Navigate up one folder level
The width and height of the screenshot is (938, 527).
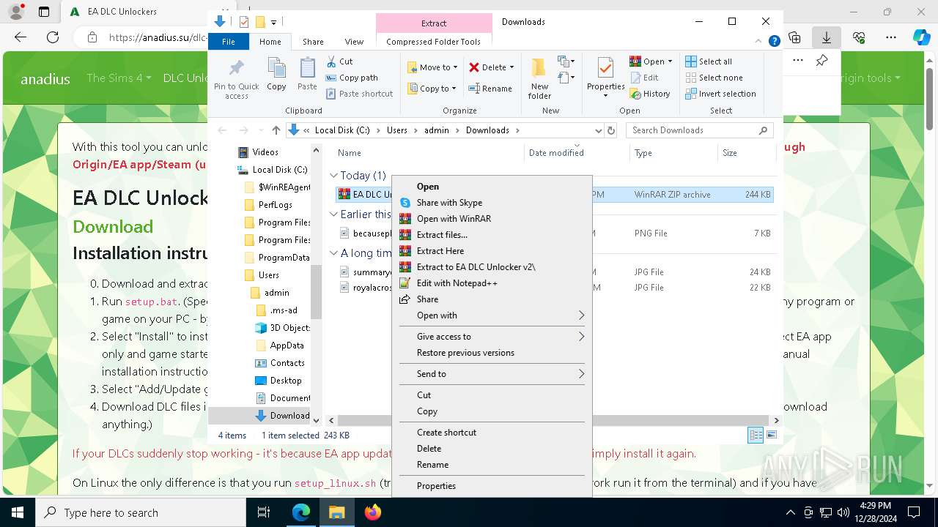276,130
